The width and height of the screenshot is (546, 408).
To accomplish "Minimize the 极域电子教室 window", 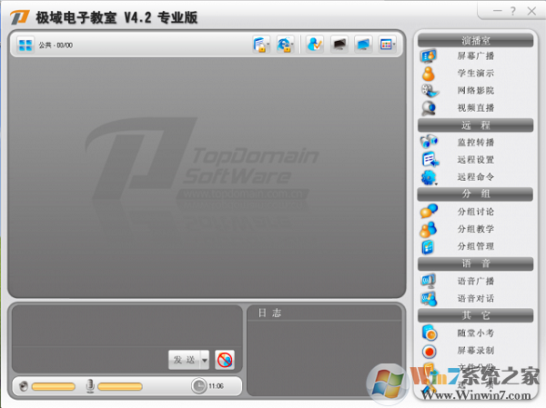I will [498, 11].
